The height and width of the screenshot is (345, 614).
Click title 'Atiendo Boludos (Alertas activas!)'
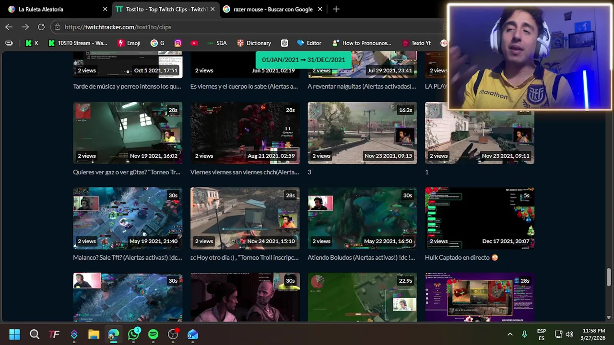(x=361, y=258)
